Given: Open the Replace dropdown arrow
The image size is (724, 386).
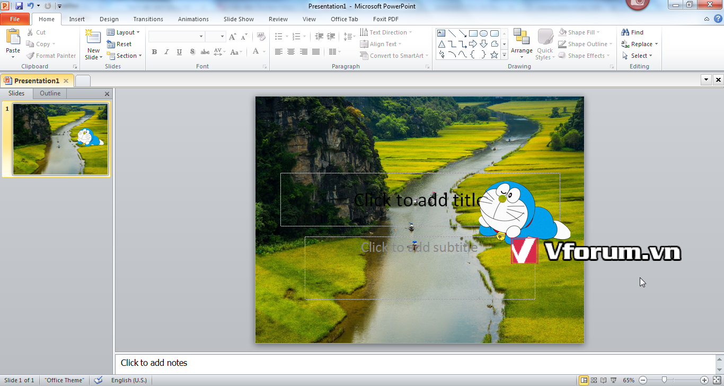Looking at the screenshot, I should (656, 44).
